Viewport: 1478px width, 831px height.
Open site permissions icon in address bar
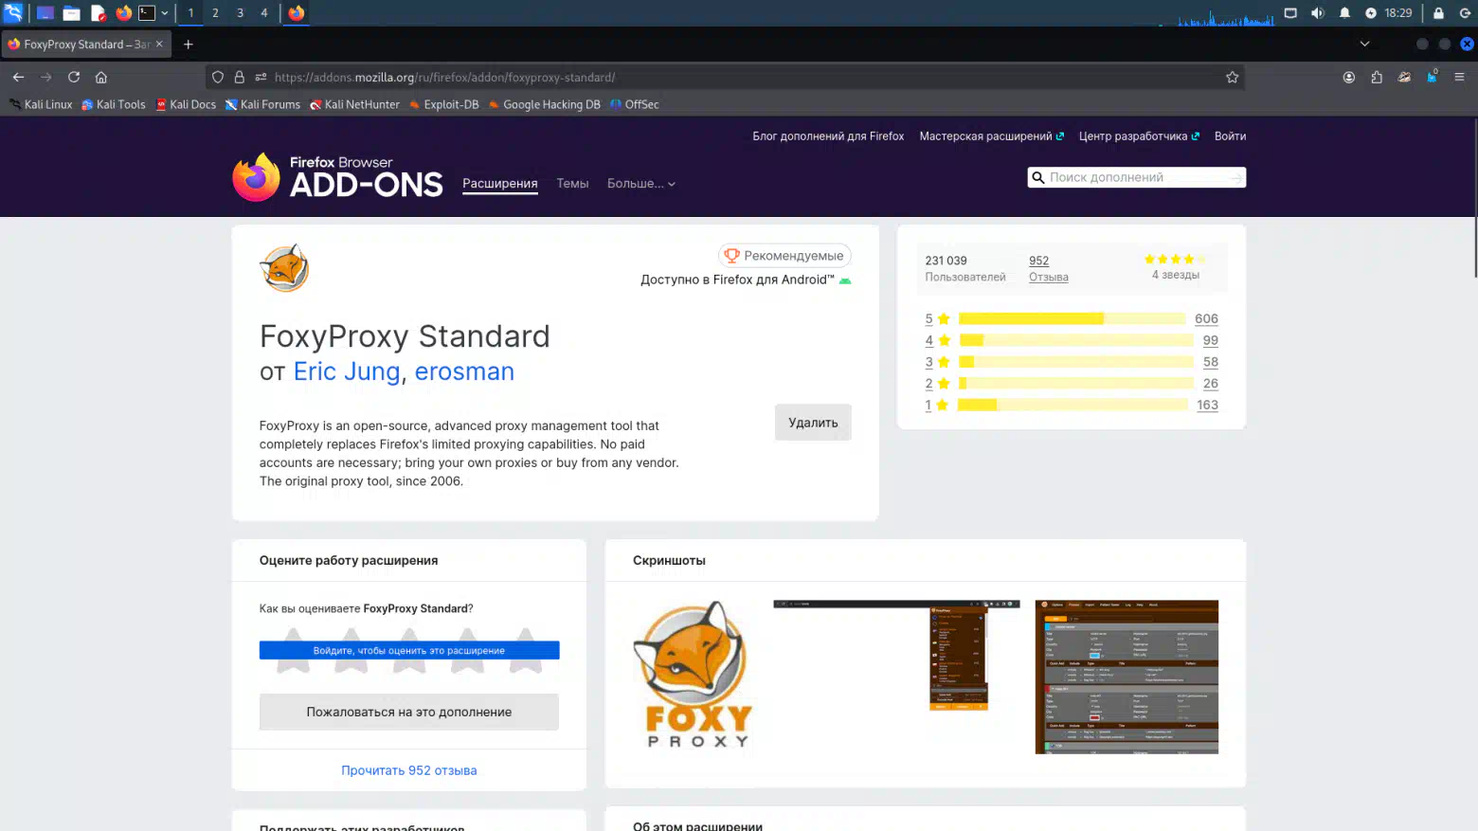pyautogui.click(x=261, y=77)
